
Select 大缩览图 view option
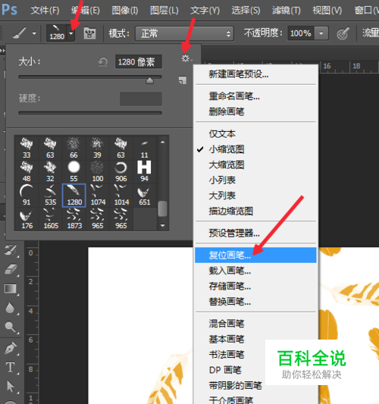point(256,164)
